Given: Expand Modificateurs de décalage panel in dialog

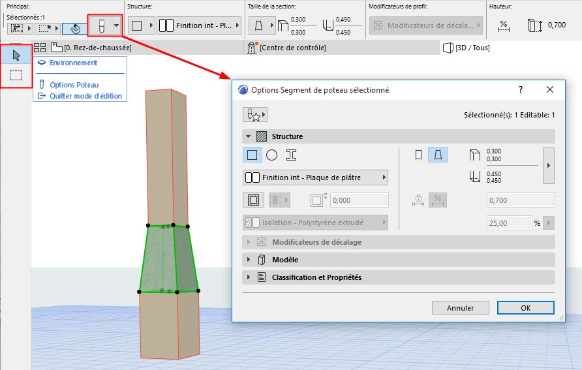Looking at the screenshot, I should pos(399,242).
